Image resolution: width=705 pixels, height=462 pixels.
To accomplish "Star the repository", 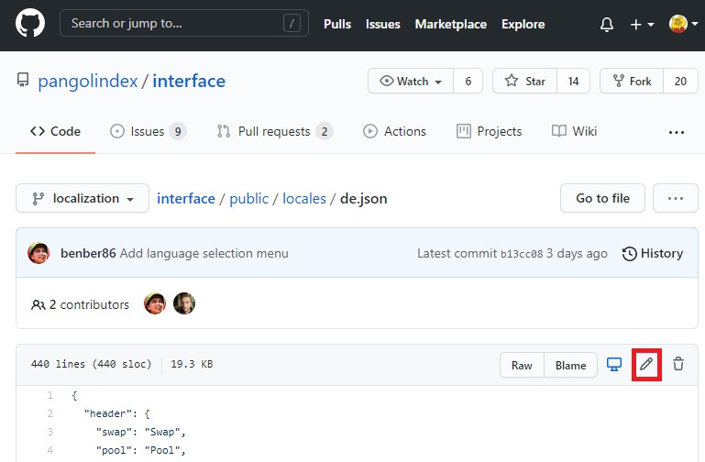I will (x=524, y=81).
